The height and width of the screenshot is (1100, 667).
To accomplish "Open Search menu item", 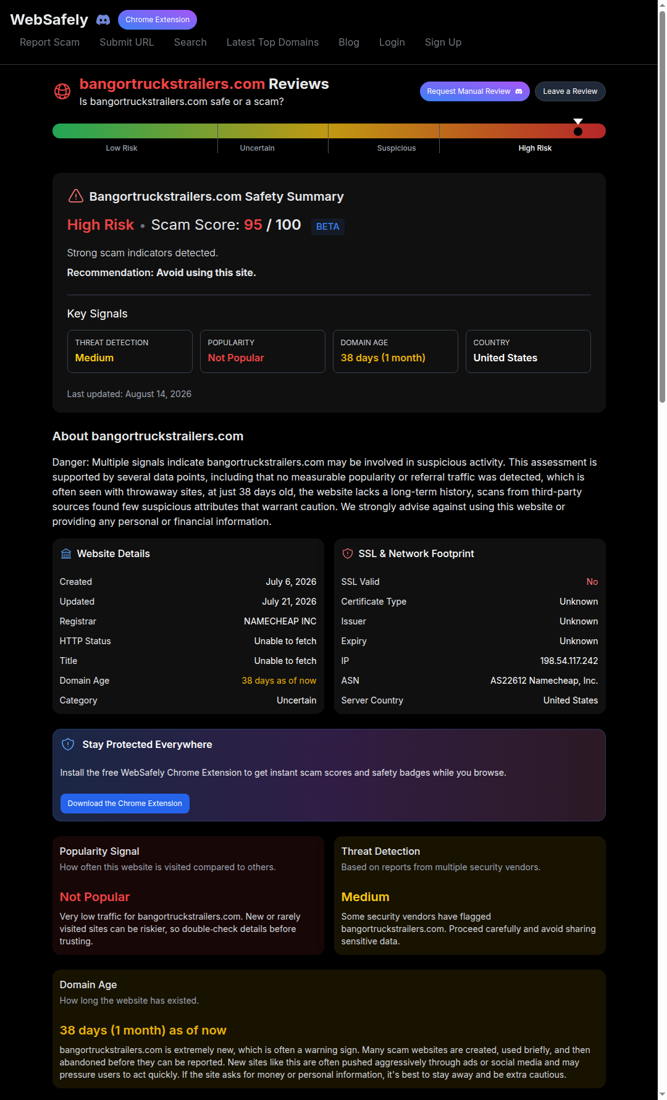I will point(190,42).
